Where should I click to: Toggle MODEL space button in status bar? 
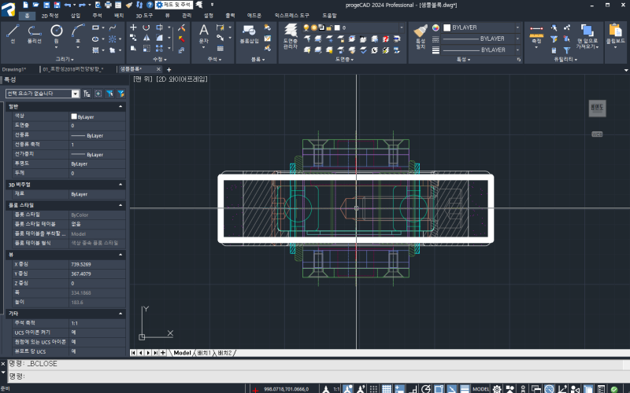pos(480,389)
